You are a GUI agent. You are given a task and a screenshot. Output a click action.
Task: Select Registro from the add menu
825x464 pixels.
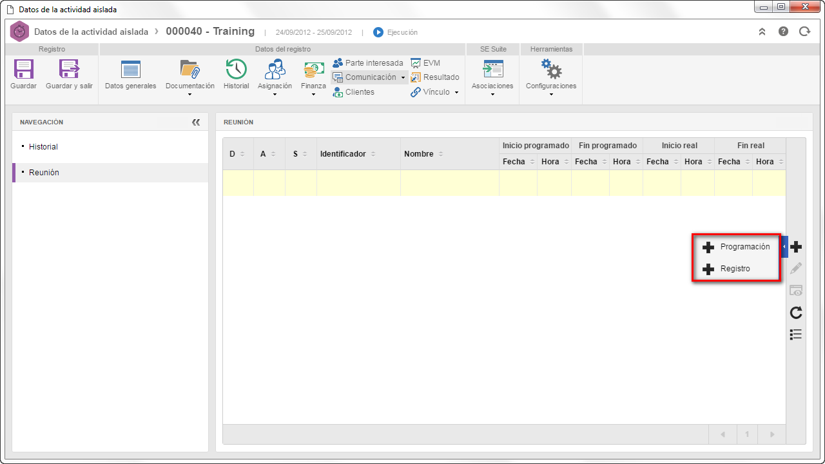pyautogui.click(x=736, y=269)
